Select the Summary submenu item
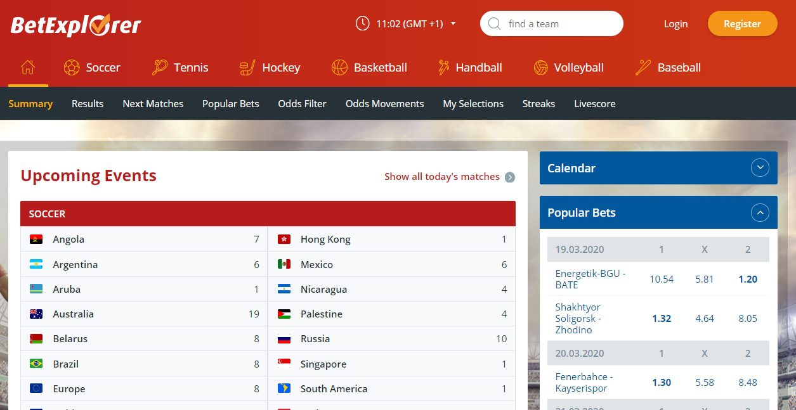 pyautogui.click(x=30, y=104)
